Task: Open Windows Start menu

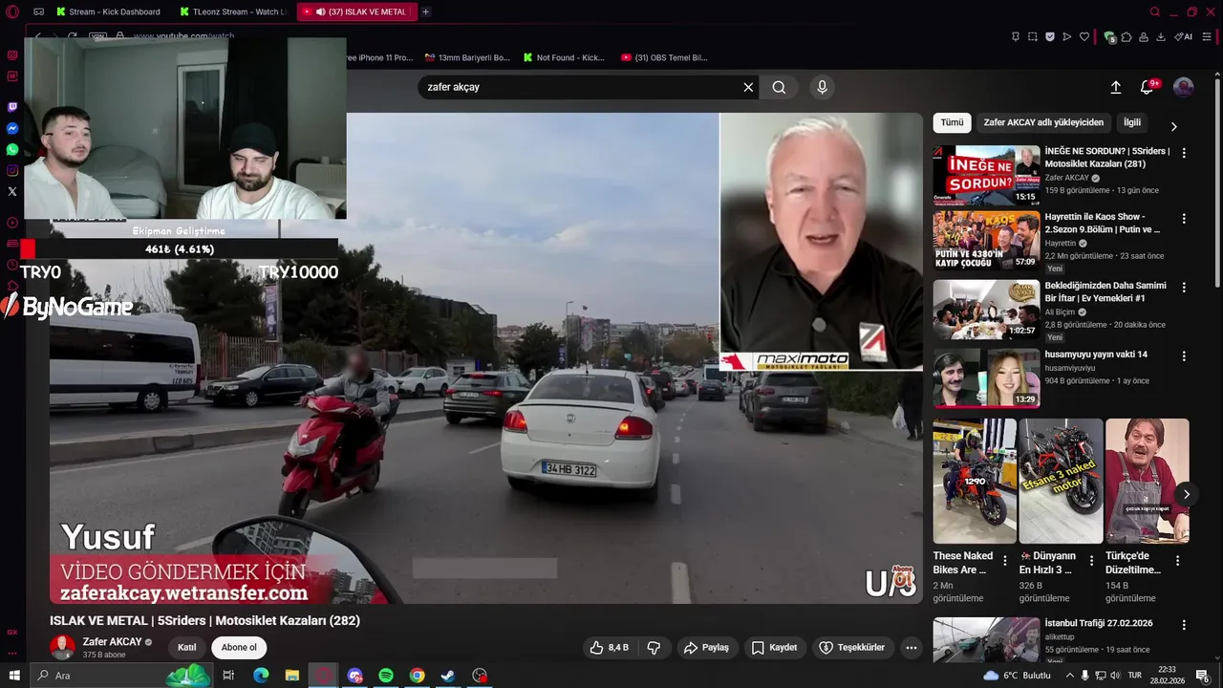Action: tap(14, 676)
